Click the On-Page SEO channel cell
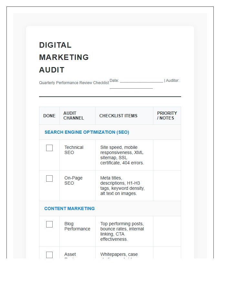226x290 pixels. click(x=77, y=186)
